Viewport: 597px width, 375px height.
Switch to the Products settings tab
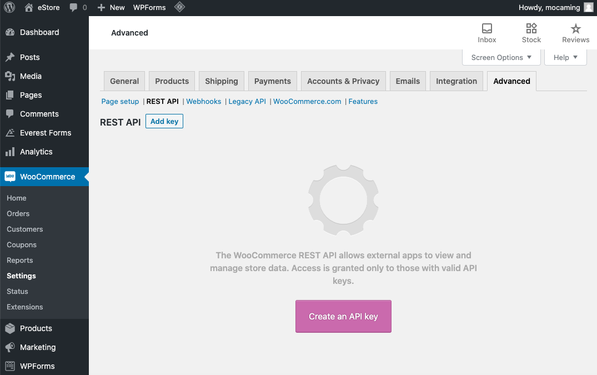172,81
